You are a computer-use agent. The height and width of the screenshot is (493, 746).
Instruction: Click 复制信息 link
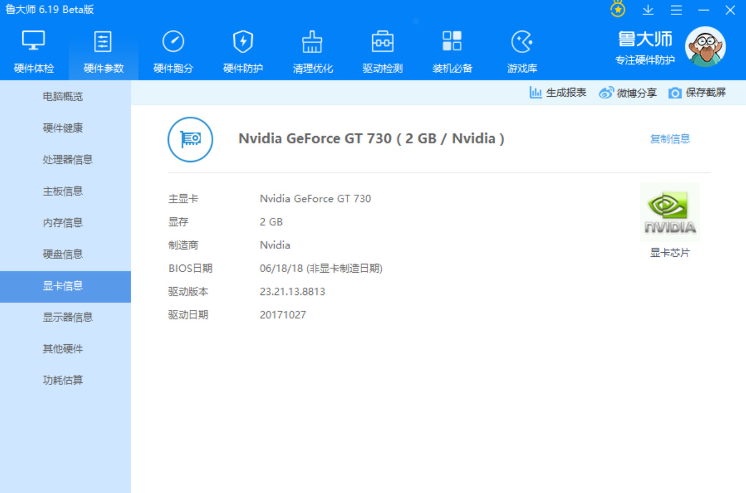pyautogui.click(x=670, y=139)
